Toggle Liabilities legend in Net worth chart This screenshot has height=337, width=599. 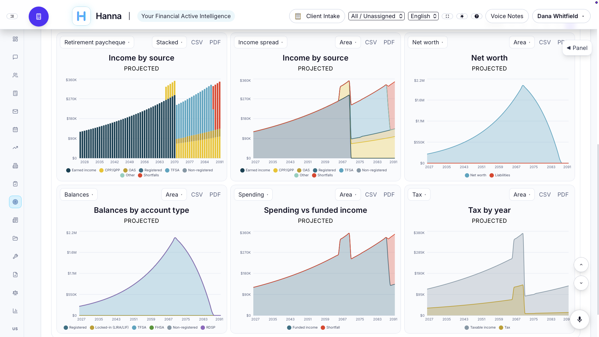tap(500, 175)
